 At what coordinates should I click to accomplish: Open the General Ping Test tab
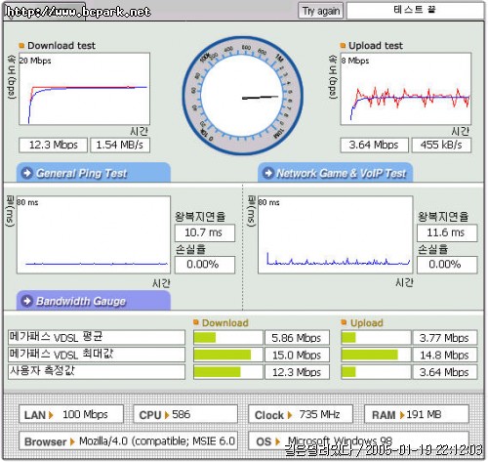94,173
